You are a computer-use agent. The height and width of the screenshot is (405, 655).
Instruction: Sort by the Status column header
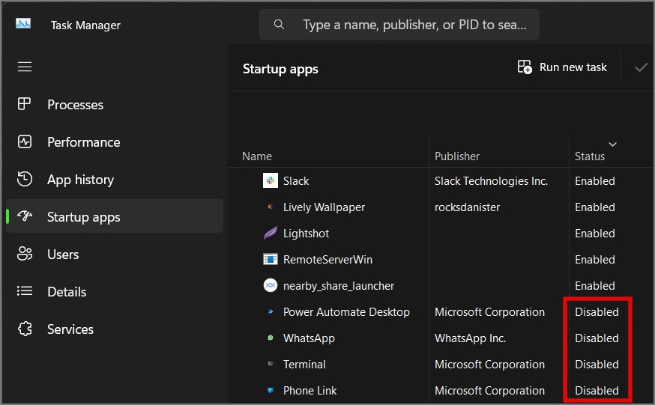coord(589,156)
